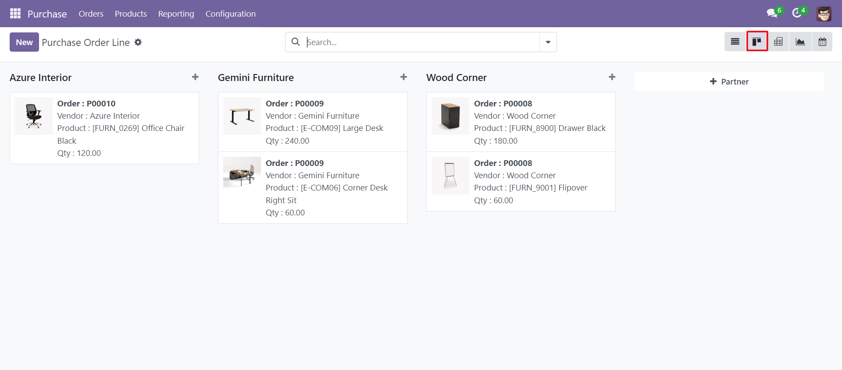Screen dimensions: 842x370
Task: Click the search magnifier icon
Action: pos(296,42)
